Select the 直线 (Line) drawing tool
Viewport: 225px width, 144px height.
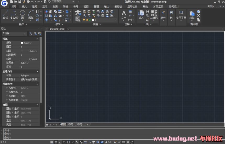tap(5, 14)
